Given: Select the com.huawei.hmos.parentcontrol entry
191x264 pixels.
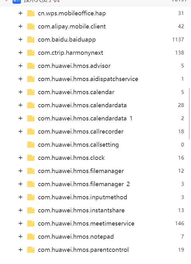Looking at the screenshot, I should point(83,250).
